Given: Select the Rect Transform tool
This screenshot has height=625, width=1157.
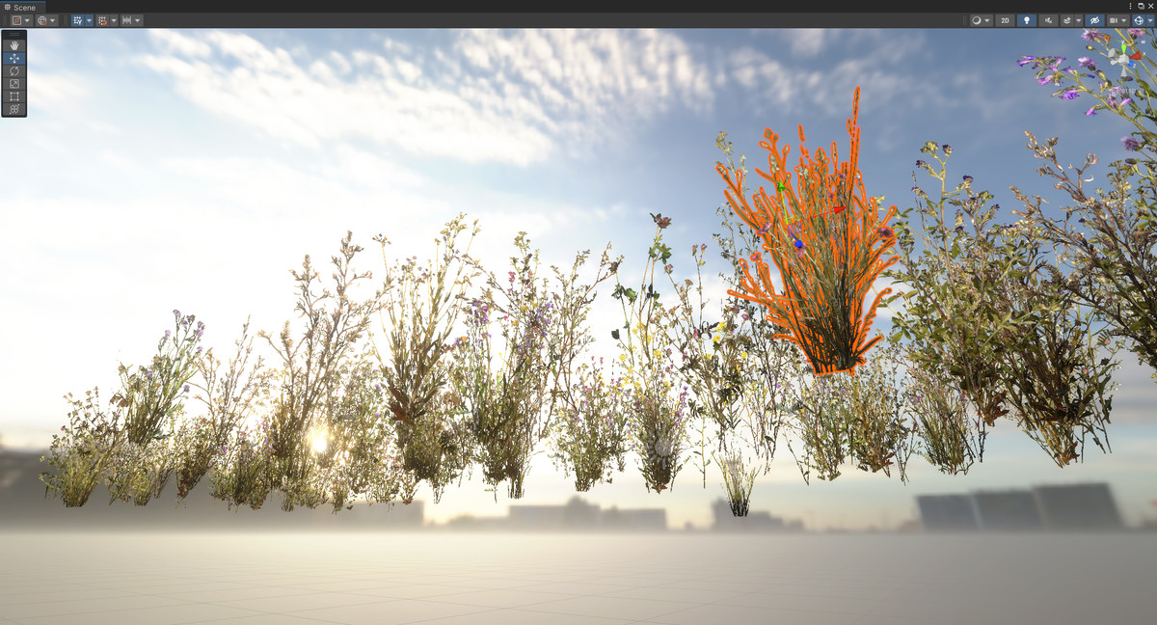Looking at the screenshot, I should [x=15, y=95].
